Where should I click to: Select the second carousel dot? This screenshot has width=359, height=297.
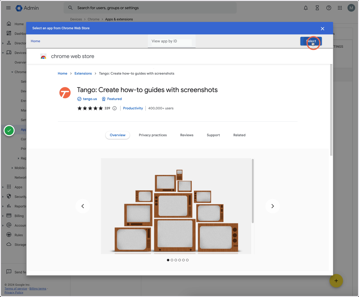(x=172, y=260)
